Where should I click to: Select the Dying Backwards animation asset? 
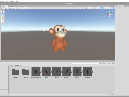point(36,72)
